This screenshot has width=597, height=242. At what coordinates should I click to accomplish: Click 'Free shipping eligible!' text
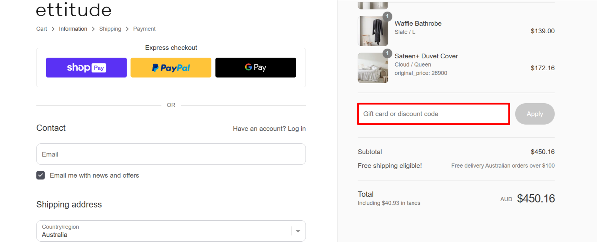[390, 166]
